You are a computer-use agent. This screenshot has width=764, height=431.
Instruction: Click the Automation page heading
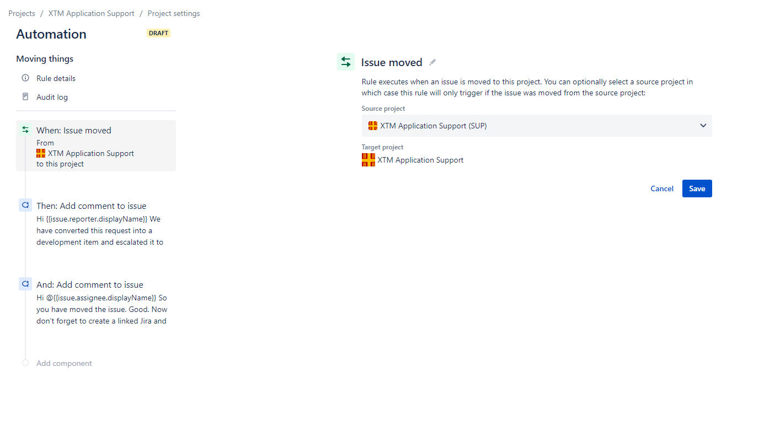(x=51, y=34)
